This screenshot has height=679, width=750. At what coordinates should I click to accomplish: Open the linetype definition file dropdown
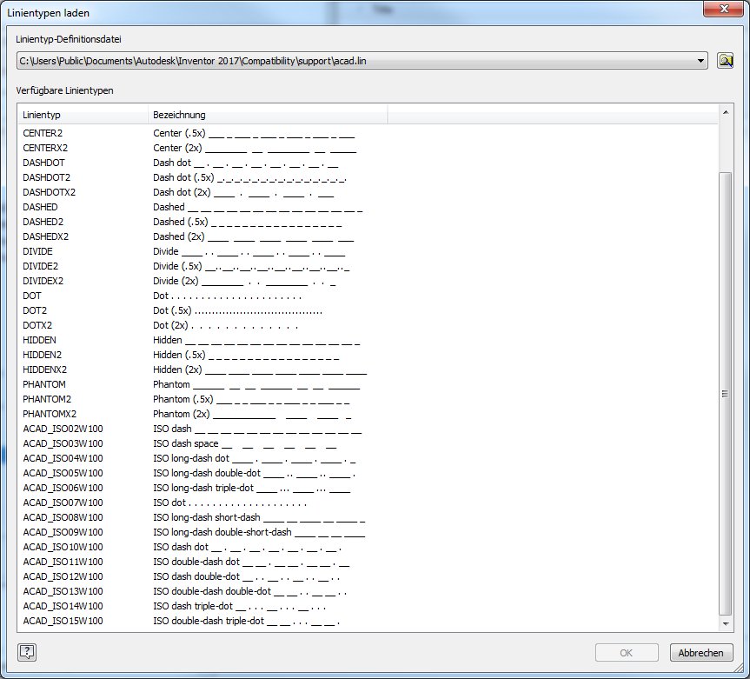pyautogui.click(x=700, y=61)
